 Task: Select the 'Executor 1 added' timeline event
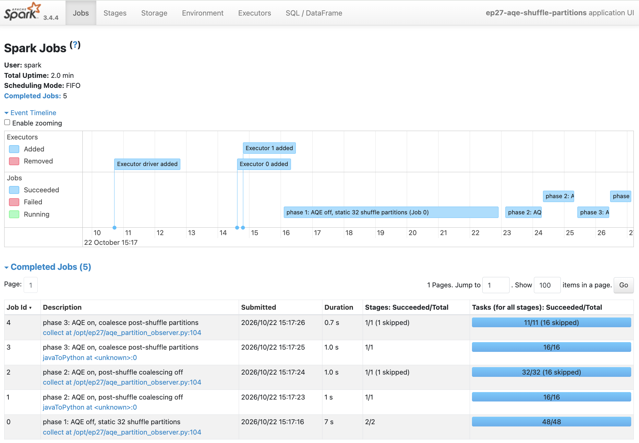269,148
